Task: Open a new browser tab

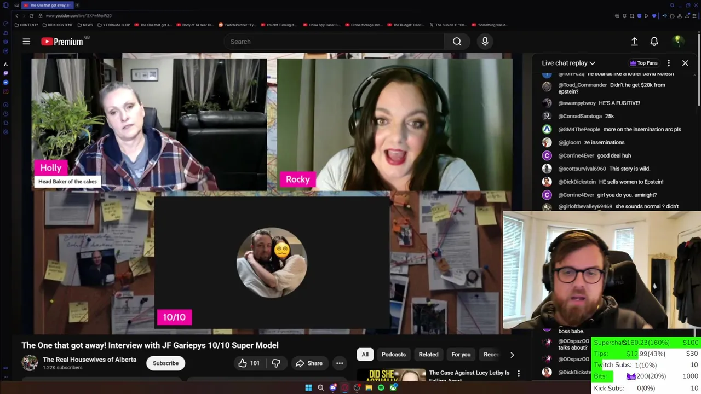Action: click(x=77, y=5)
